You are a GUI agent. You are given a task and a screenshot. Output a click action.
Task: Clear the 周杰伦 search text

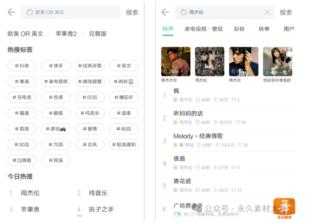point(268,13)
